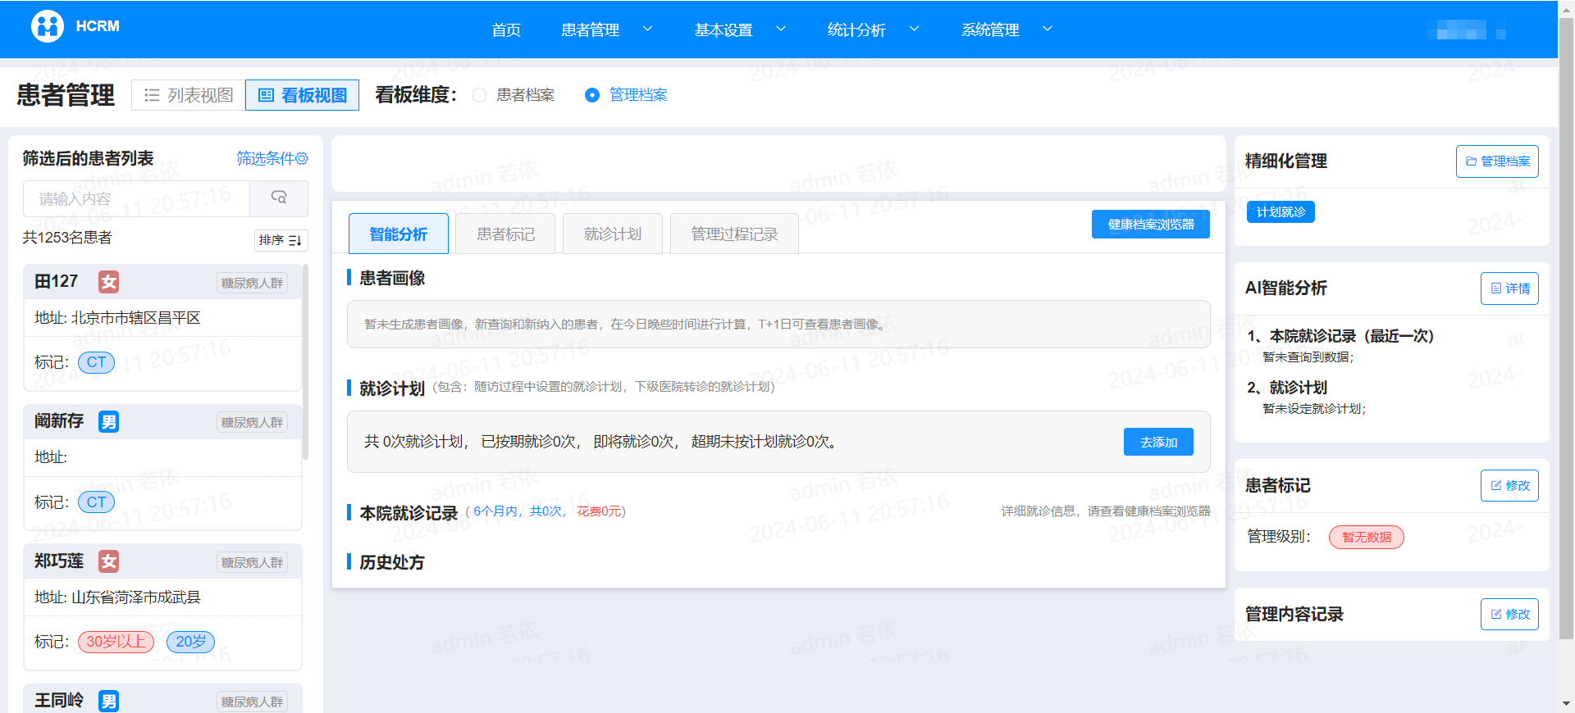Click the 去添加 button

point(1158,442)
